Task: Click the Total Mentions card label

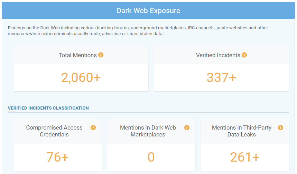Action: pos(77,55)
